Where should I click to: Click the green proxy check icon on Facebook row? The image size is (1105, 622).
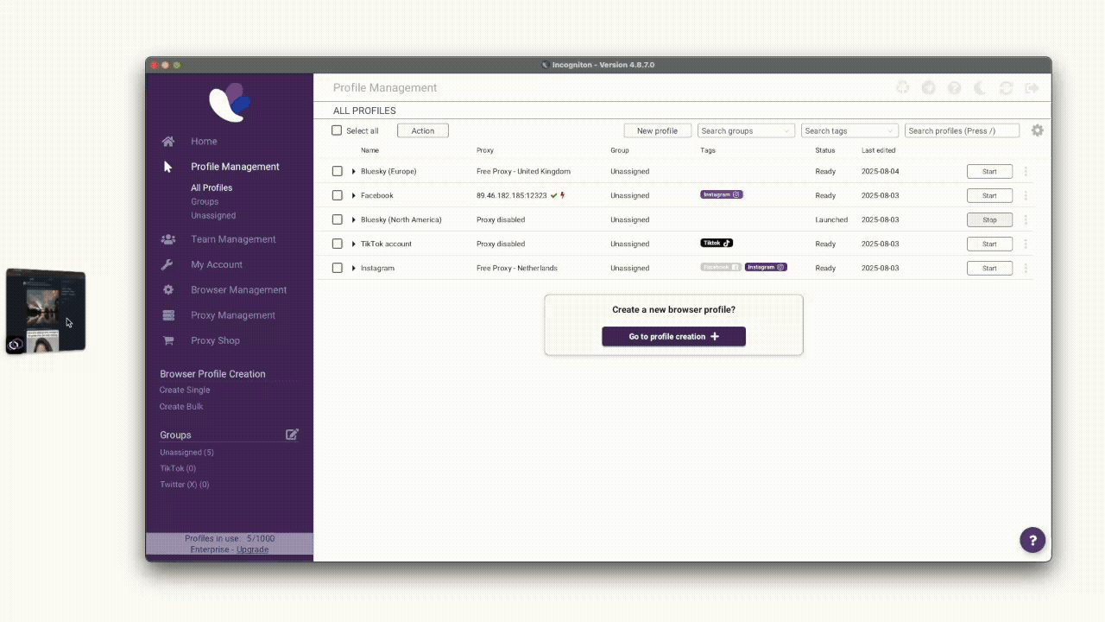(x=554, y=195)
